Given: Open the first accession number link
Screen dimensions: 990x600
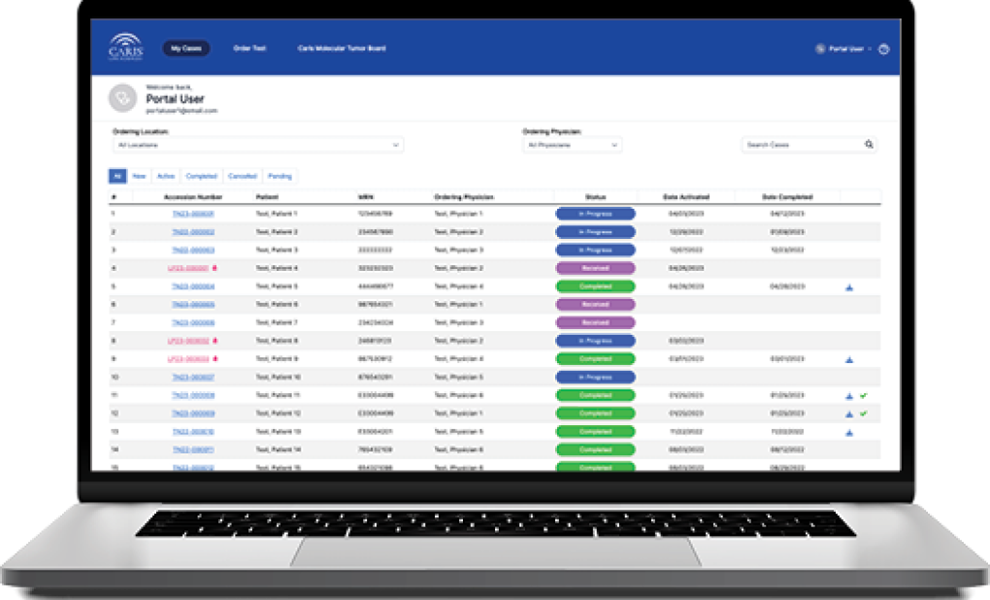Looking at the screenshot, I should click(193, 214).
